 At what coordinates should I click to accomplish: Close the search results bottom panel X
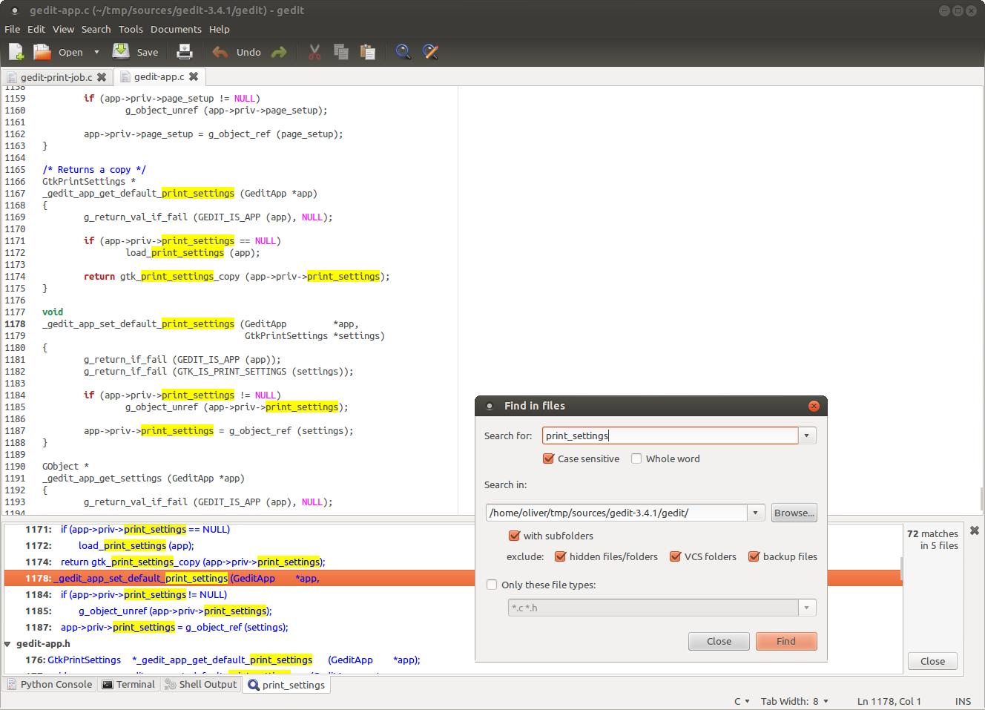pyautogui.click(x=975, y=530)
